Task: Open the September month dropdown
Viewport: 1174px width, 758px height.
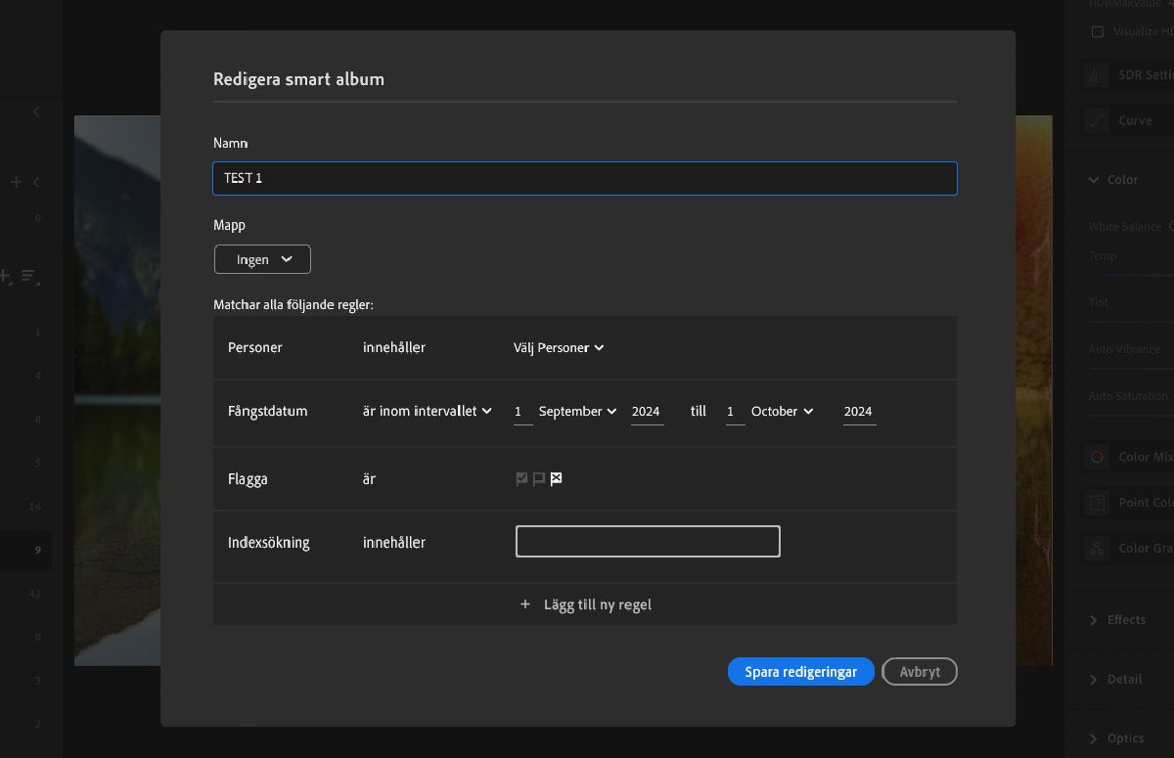Action: (x=577, y=411)
